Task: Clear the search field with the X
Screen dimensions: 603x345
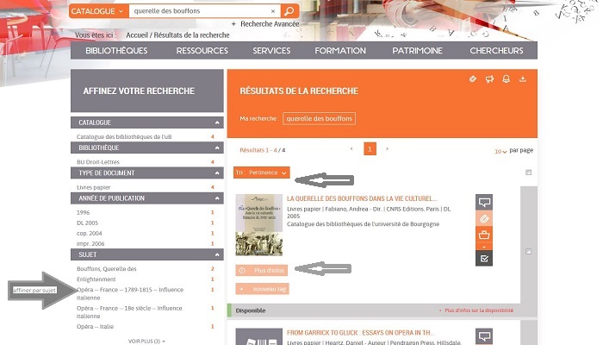Action: (x=274, y=11)
